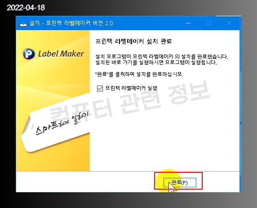Click the date text 2022-04-18
Screen dimensions: 257x208
click(26, 8)
